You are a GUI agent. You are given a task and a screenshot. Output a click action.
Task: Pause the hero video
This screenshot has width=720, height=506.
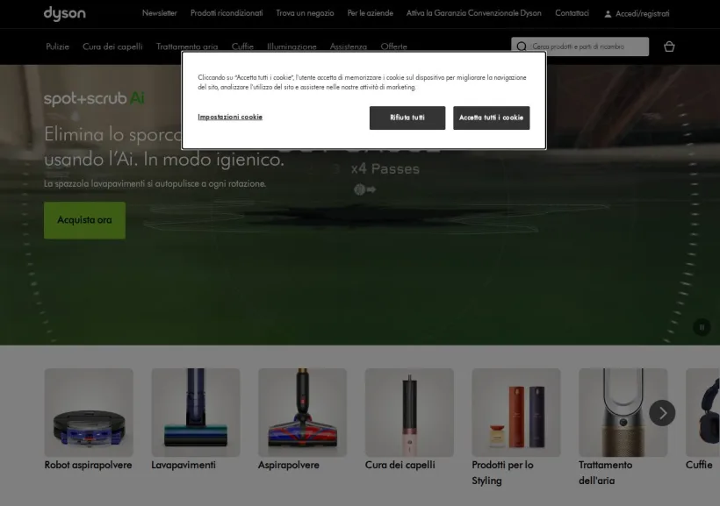(x=702, y=327)
